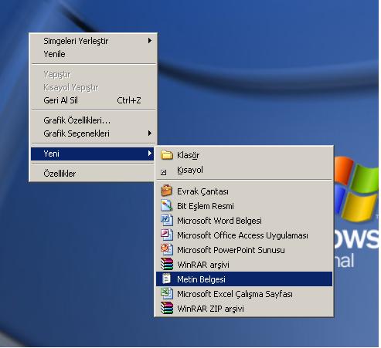This screenshot has height=348, width=381.
Task: Select Metin Belgesi text label
Action: [x=201, y=279]
